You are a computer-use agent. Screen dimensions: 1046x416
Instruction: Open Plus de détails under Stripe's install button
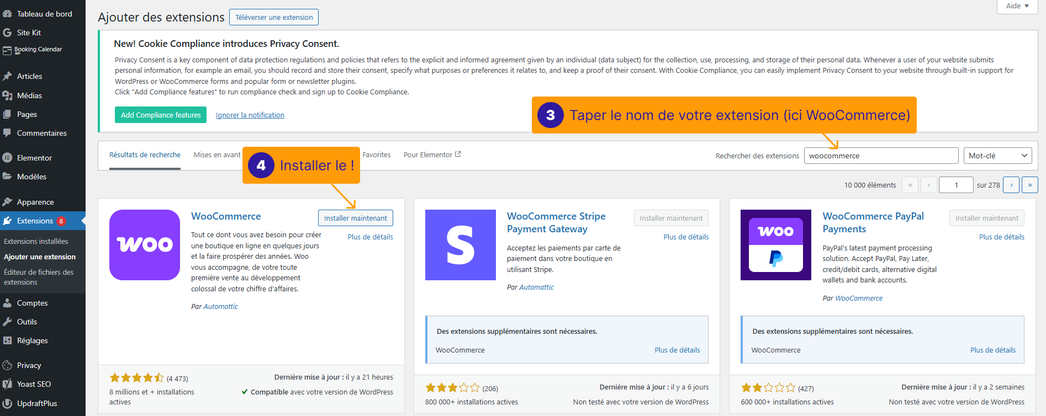click(686, 237)
